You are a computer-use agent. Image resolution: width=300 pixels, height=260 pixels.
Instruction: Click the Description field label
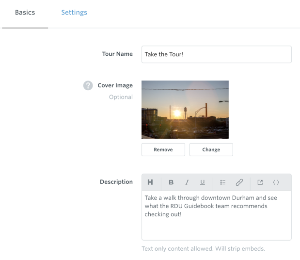(116, 182)
